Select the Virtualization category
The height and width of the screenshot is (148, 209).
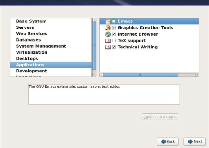click(x=51, y=52)
